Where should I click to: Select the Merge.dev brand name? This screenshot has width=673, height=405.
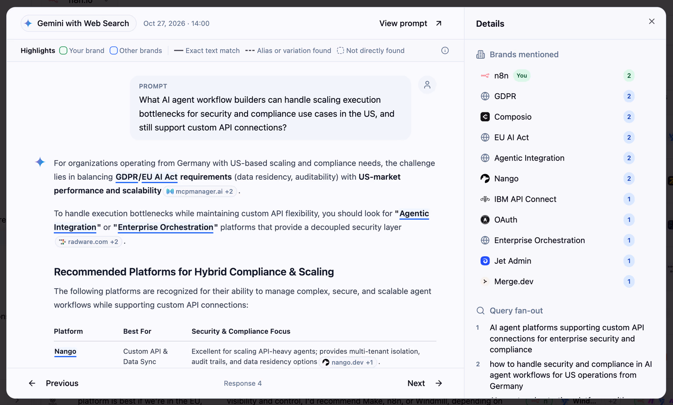point(514,281)
